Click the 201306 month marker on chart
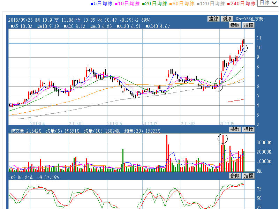The image size is (279, 209). click(x=115, y=123)
